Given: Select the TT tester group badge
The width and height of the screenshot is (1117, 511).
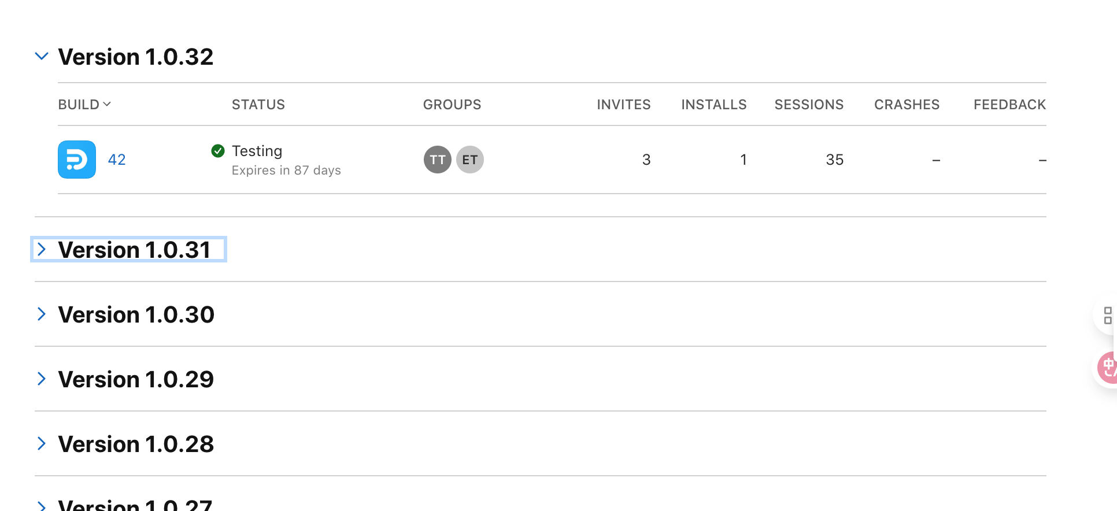Looking at the screenshot, I should point(438,160).
